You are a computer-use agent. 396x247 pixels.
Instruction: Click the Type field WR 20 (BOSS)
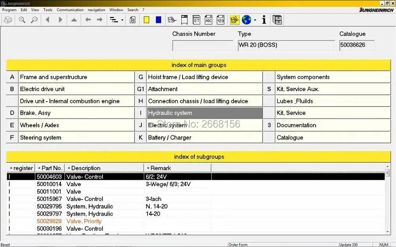[286, 45]
